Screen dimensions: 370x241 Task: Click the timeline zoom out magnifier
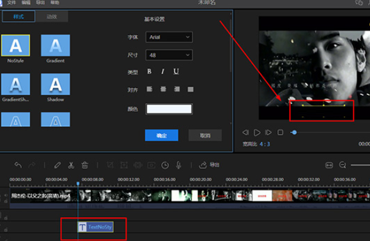tap(343, 165)
